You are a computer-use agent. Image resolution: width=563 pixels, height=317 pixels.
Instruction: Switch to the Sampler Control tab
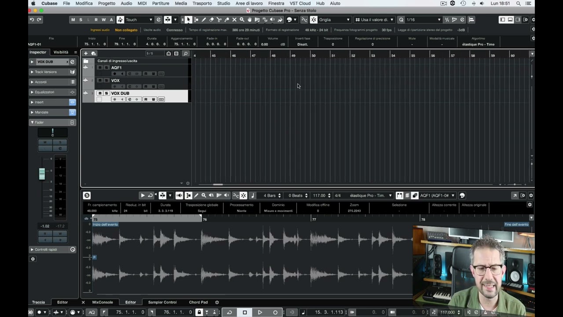coord(162,302)
